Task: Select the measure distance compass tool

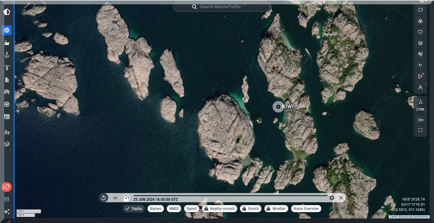Action: pyautogui.click(x=420, y=87)
